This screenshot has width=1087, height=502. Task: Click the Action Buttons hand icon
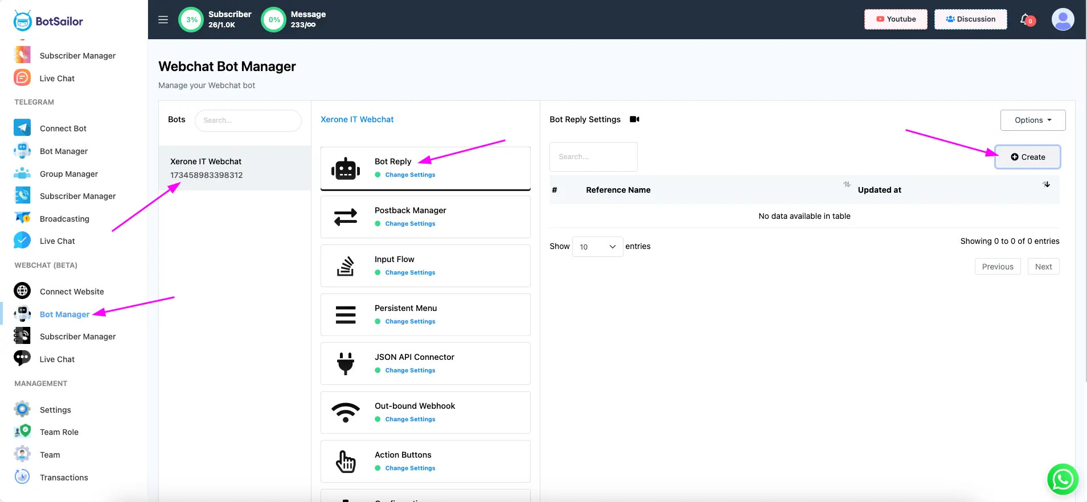[x=346, y=462]
